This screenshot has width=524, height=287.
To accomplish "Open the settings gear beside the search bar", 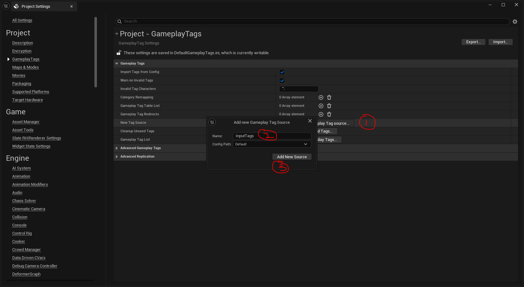I will [515, 21].
